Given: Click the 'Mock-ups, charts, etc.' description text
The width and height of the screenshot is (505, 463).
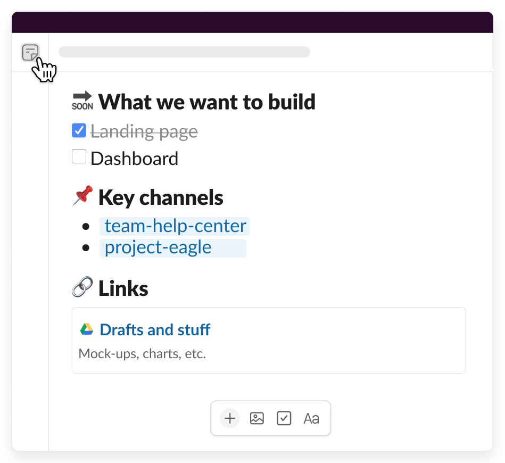Looking at the screenshot, I should (x=142, y=353).
